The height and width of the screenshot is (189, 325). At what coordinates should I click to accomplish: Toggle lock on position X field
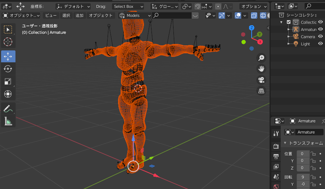tap(313, 154)
